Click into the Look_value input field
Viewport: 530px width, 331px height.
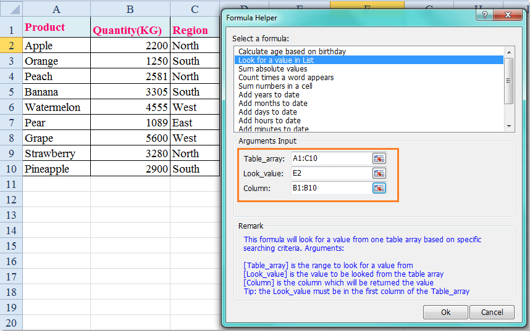click(330, 173)
